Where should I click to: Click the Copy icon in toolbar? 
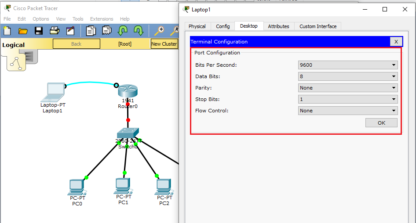coord(91,30)
